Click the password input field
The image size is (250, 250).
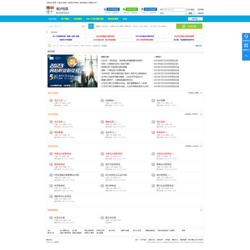[174, 13]
